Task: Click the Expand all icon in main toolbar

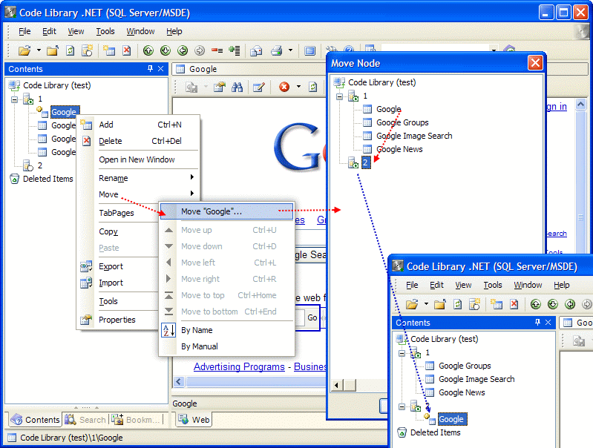Action: (234, 50)
